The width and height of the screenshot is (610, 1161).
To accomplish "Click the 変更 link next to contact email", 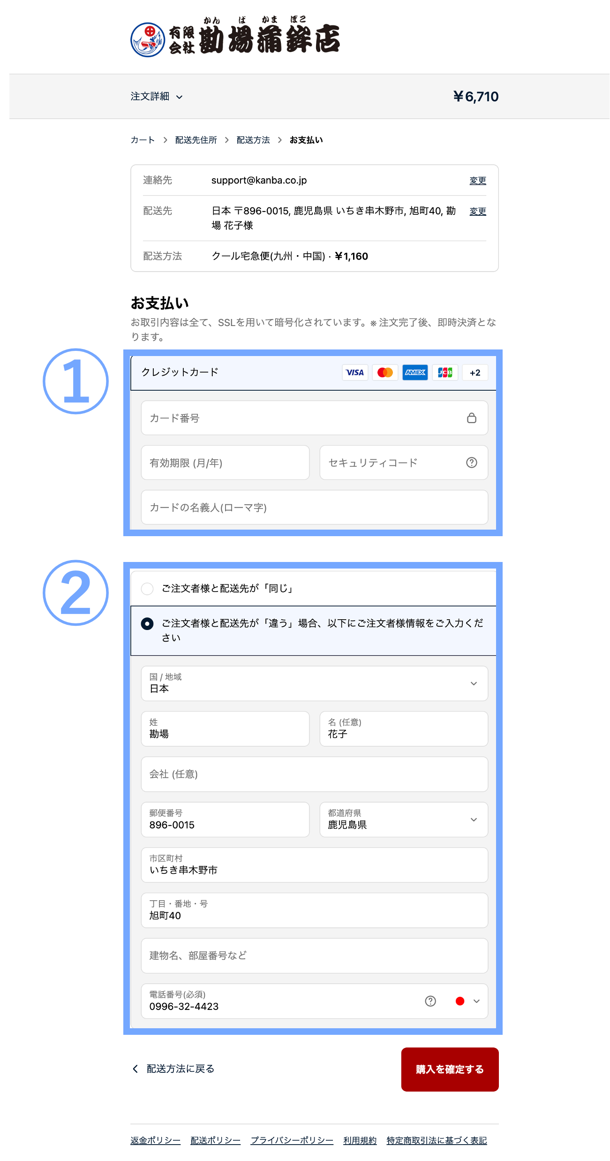I will click(x=477, y=181).
